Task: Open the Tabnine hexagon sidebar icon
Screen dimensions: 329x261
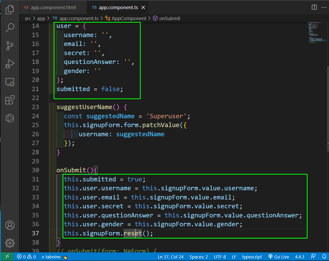Action: tap(10, 118)
